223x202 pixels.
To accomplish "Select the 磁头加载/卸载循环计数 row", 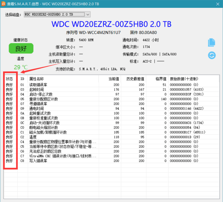I will (112, 132).
